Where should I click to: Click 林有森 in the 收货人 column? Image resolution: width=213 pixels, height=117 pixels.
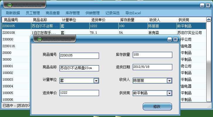pos(154,33)
